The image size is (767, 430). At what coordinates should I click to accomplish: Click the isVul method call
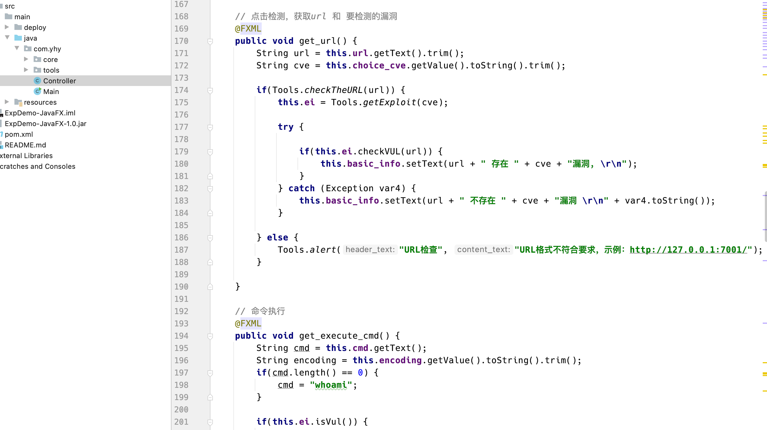pos(328,422)
